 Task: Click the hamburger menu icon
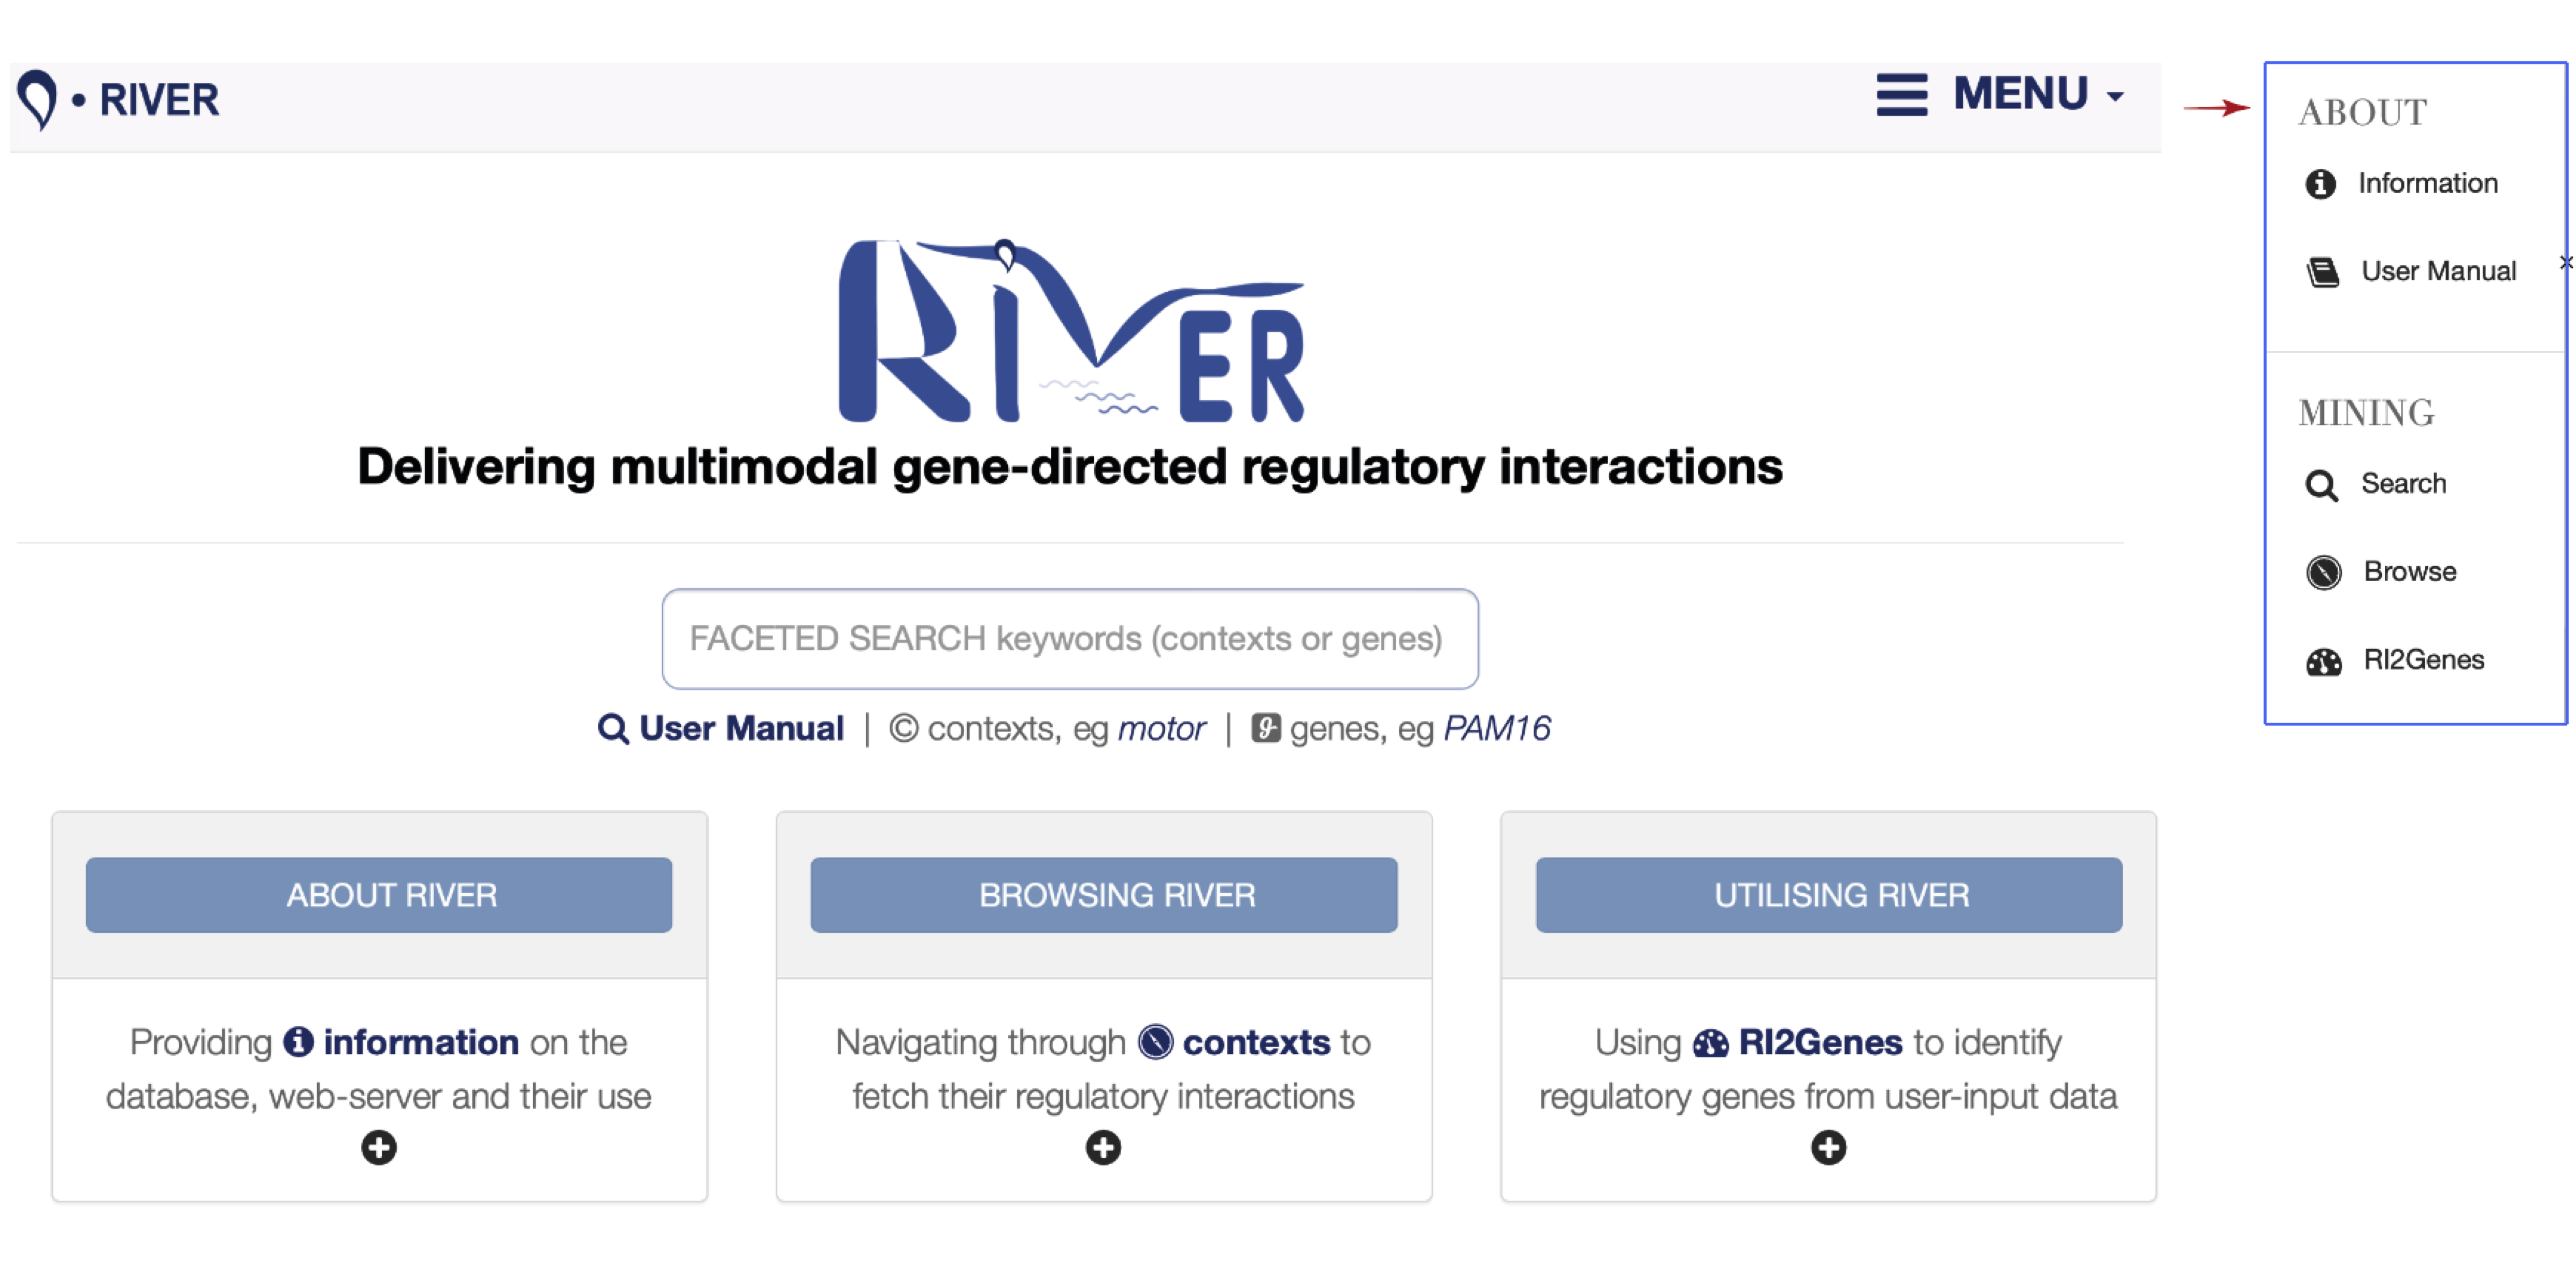pos(1901,95)
